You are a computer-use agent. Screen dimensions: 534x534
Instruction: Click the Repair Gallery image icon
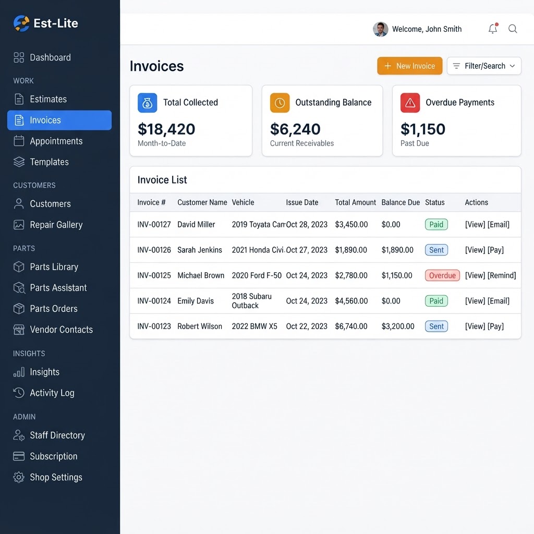coord(19,225)
